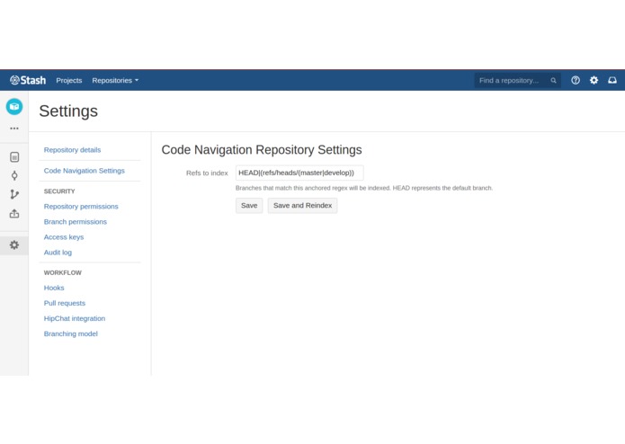
Task: Click the Refs to index label
Action: (207, 173)
